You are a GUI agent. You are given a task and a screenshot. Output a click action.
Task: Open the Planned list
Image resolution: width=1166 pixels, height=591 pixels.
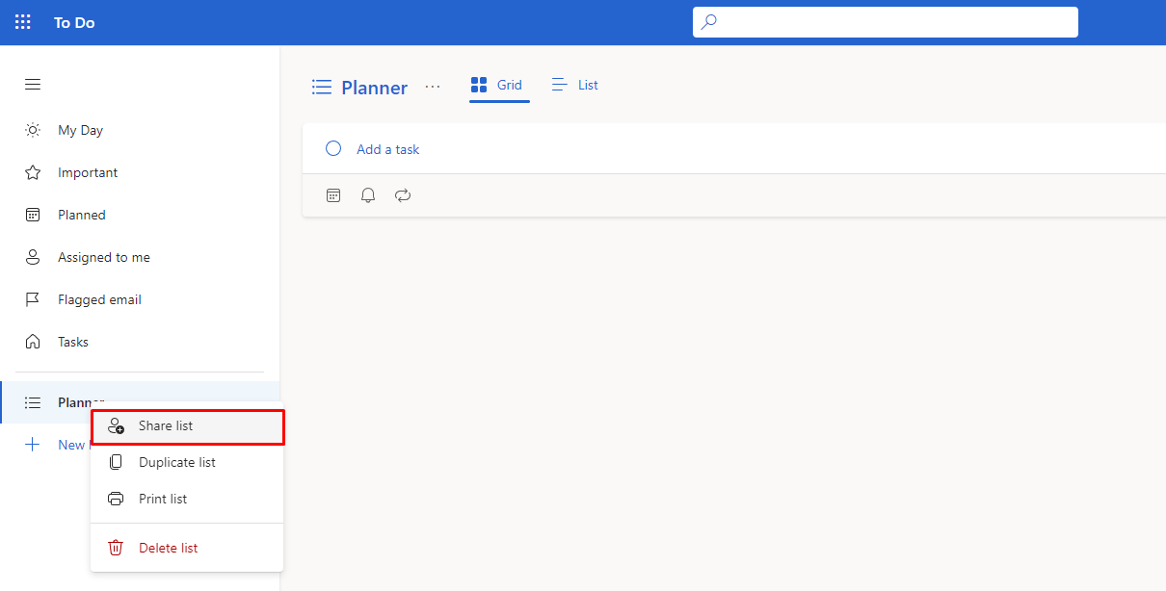click(140, 215)
